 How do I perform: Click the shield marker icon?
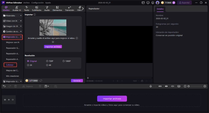[x=40, y=86]
